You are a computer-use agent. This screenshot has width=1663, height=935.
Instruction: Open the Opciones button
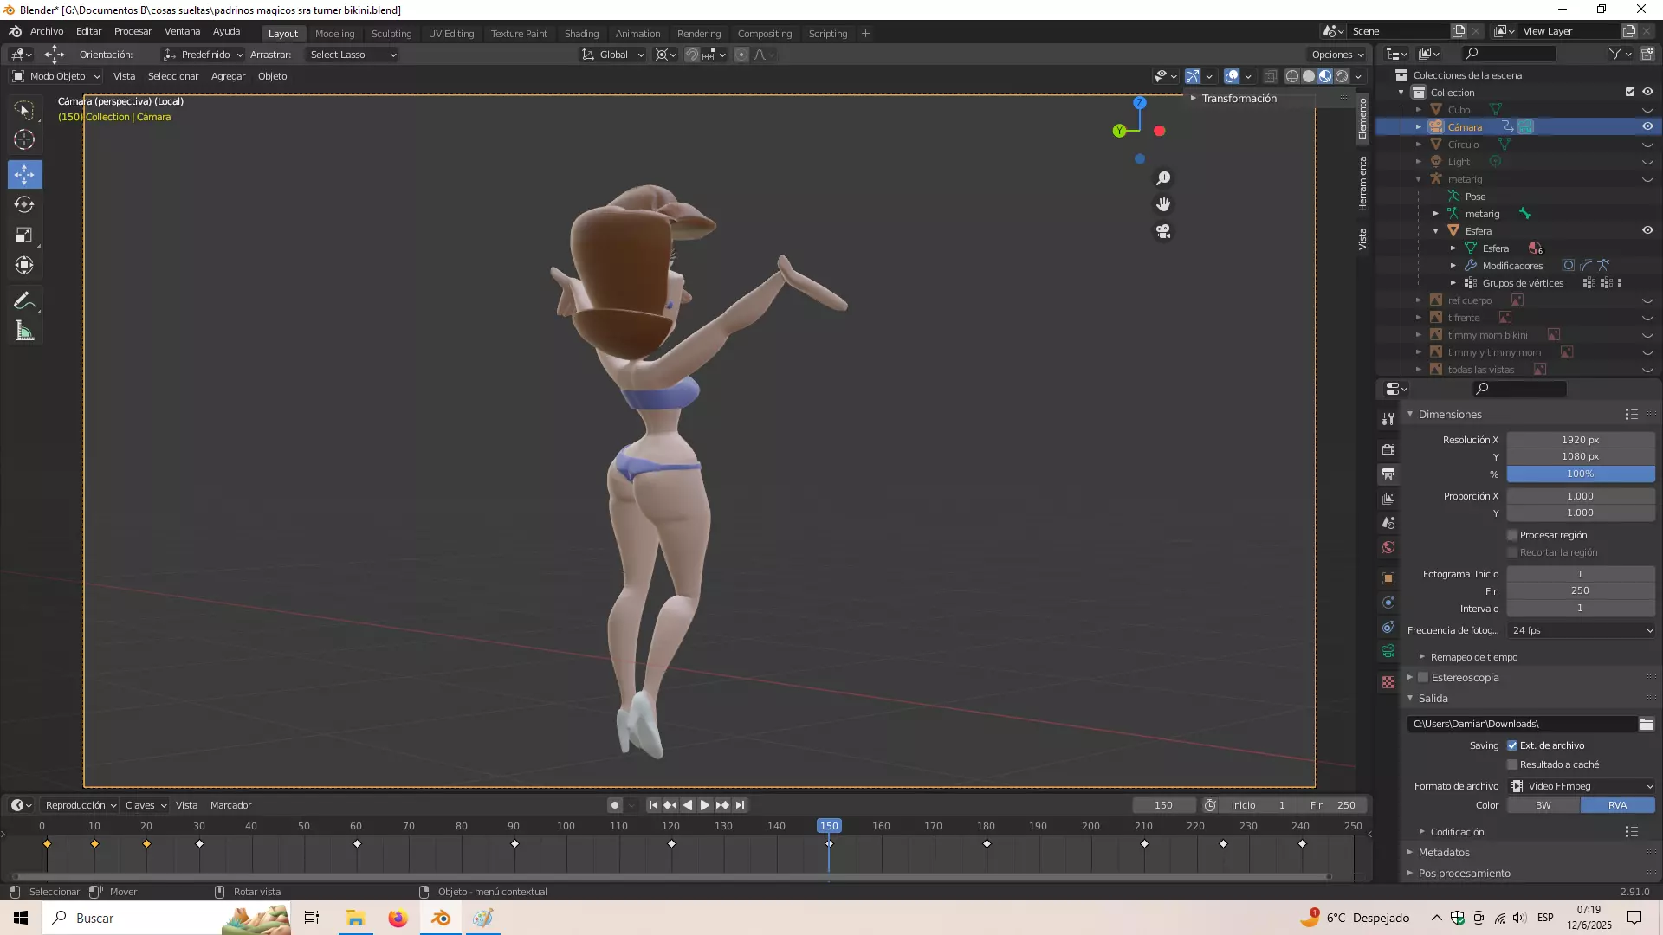1338,55
